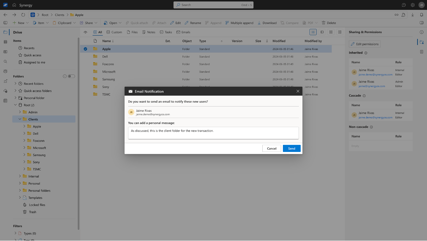Open the Open dropdown menu

pos(113,23)
